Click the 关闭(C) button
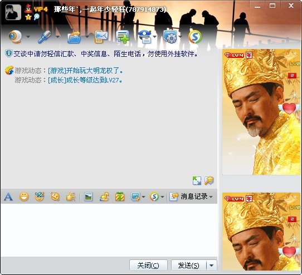Image resolution: width=302 pixels, height=275 pixels. click(148, 266)
